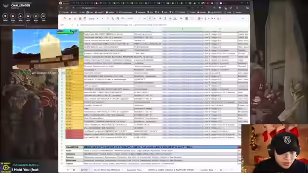Apply italic formatting from toolbar

pos(165,18)
